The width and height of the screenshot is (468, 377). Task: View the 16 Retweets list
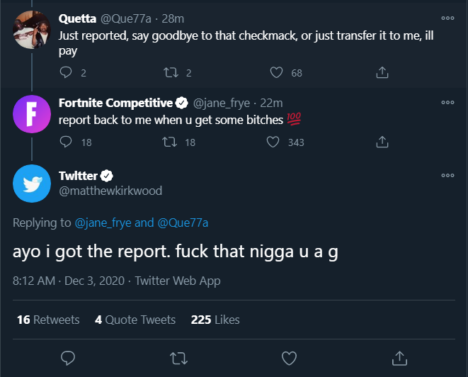pyautogui.click(x=48, y=320)
